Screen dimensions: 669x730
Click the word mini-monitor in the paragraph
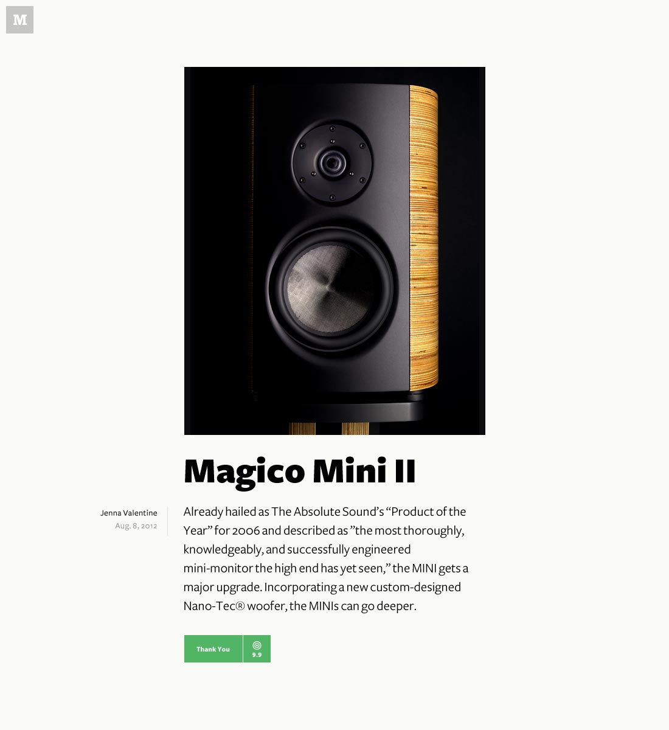coord(218,569)
